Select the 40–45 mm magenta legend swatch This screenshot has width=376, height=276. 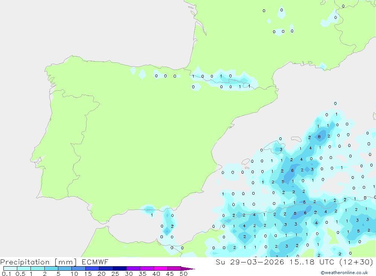point(161,268)
